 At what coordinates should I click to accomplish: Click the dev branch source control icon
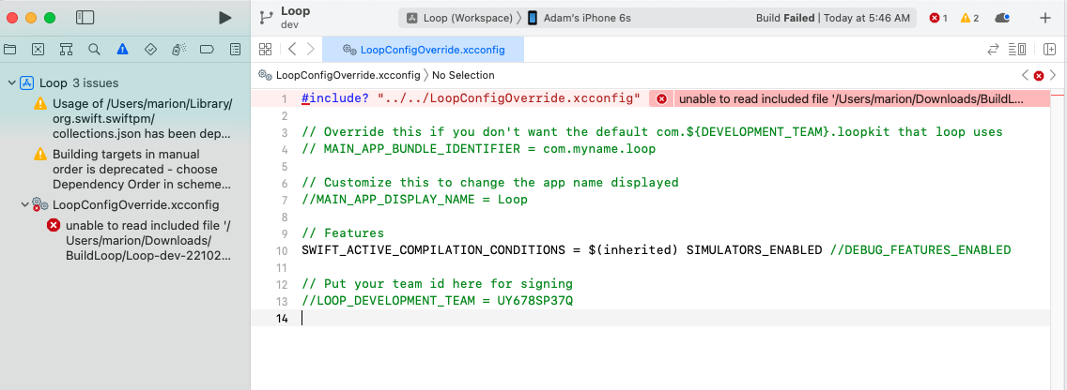point(266,18)
